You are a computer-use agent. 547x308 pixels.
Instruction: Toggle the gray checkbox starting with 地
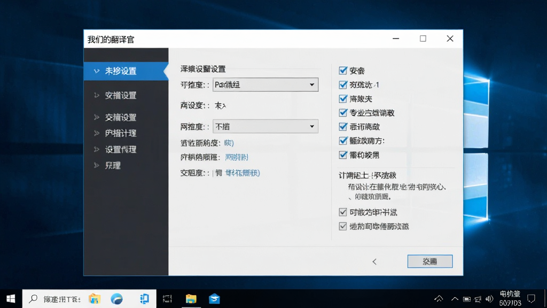343,226
